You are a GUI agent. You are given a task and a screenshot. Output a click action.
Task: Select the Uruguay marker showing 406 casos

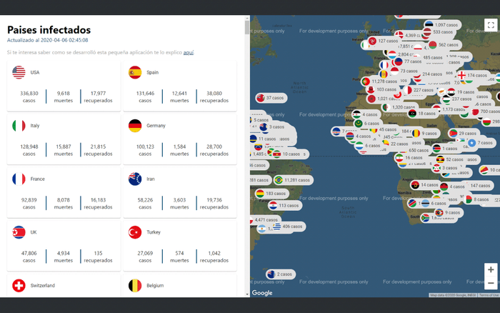[286, 226]
